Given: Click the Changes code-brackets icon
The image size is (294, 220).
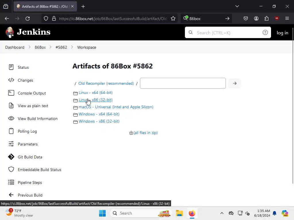Looking at the screenshot, I should point(11,80).
